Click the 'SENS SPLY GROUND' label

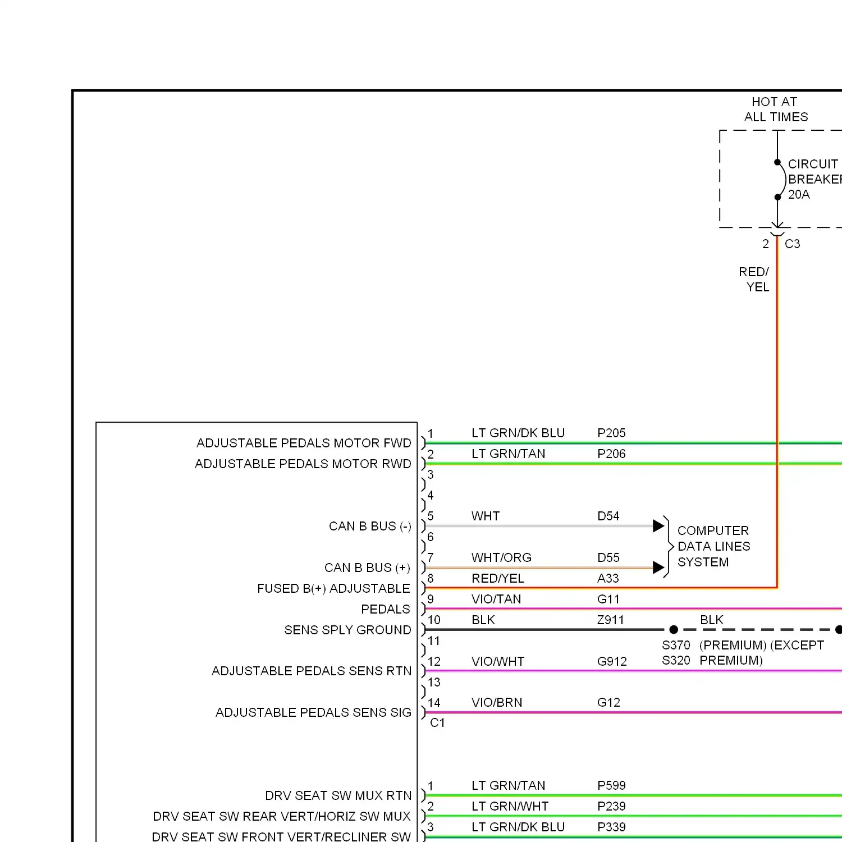point(347,630)
